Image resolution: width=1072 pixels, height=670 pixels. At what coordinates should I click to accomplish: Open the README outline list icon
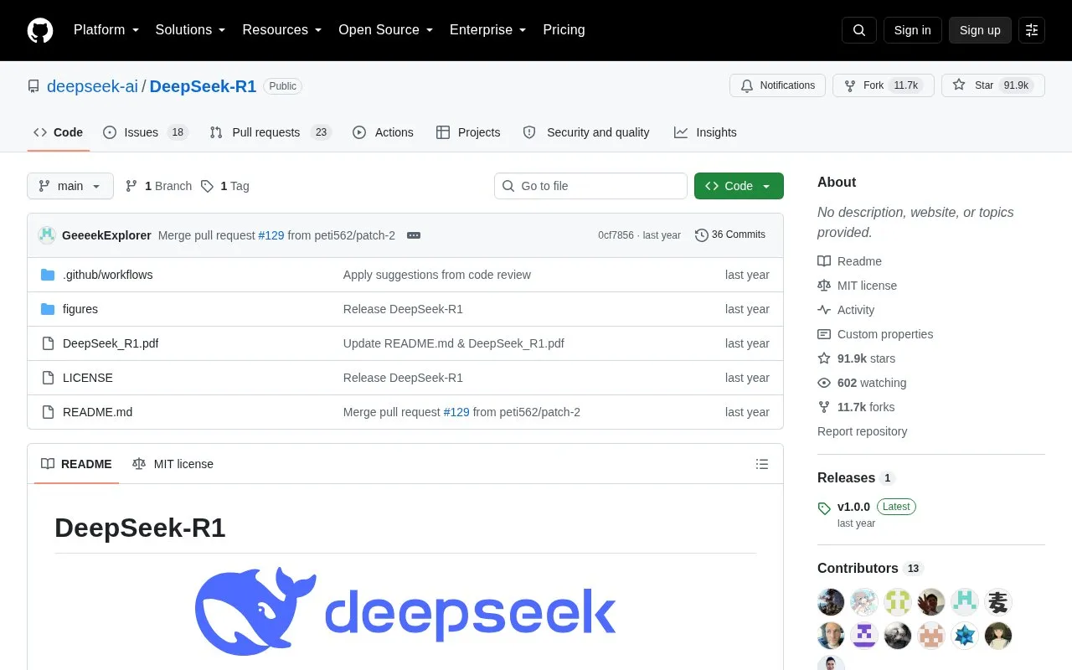tap(762, 464)
